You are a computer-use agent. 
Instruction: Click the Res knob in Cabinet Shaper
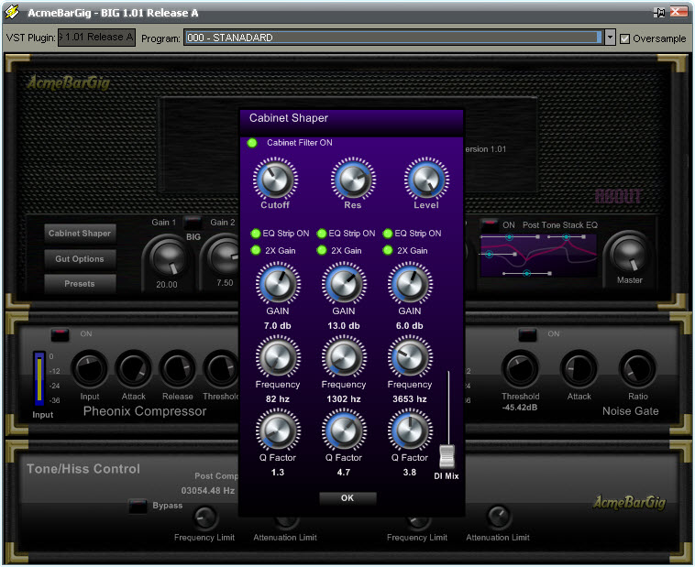[x=353, y=180]
